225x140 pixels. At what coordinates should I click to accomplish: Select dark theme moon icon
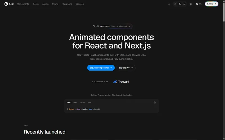[x=180, y=4]
